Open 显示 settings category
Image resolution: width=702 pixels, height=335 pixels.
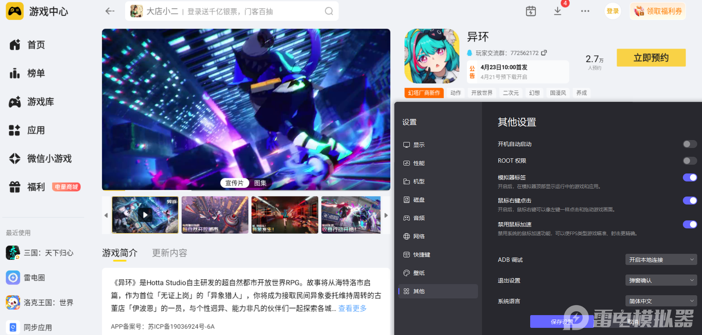[438, 145]
